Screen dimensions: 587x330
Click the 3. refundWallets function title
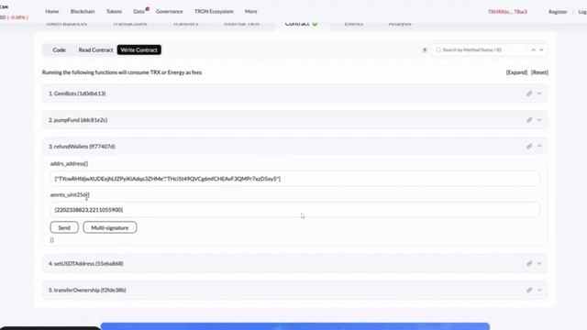[82, 147]
